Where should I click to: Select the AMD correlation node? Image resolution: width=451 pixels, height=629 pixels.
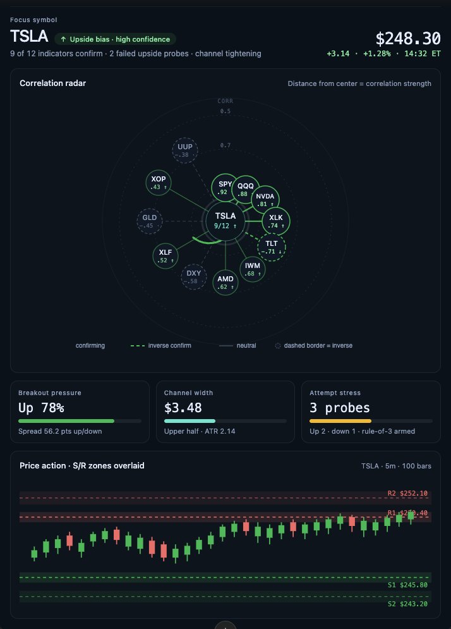[x=225, y=283]
